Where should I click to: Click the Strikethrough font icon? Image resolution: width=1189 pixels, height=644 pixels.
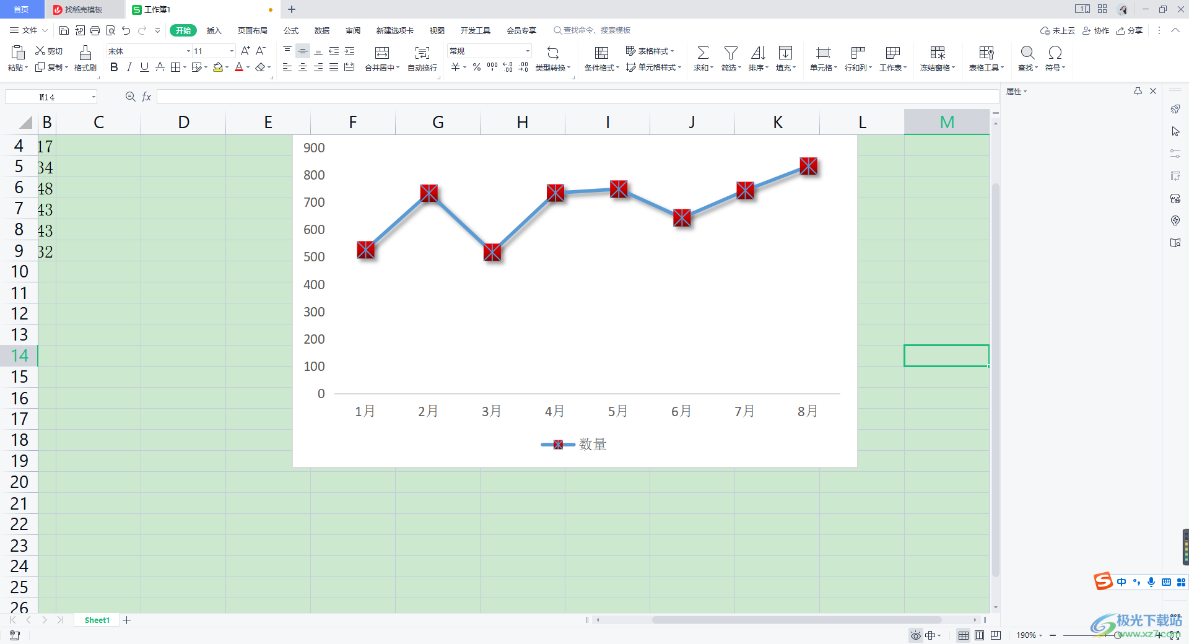[x=160, y=67]
